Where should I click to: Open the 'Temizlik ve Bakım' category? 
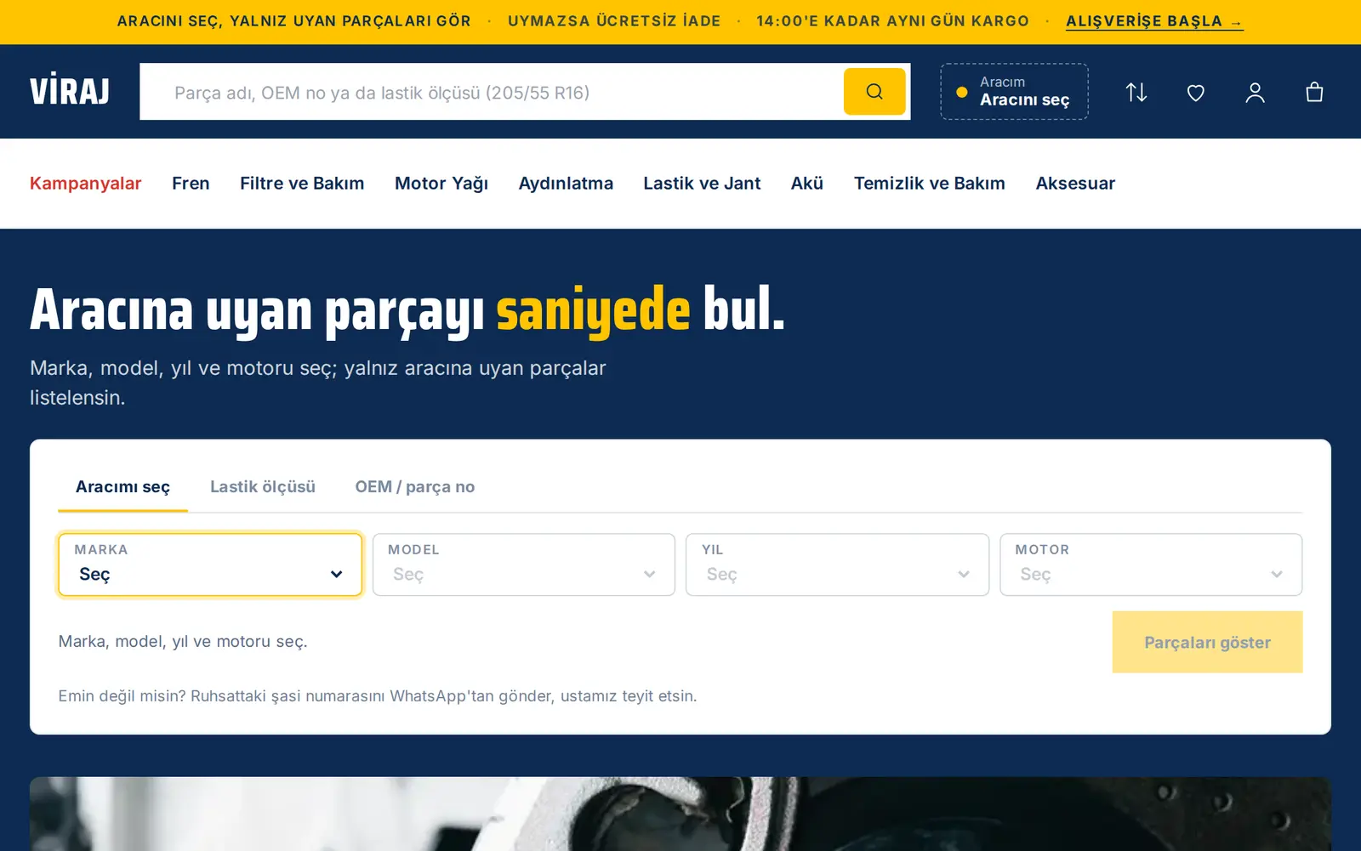pos(930,184)
